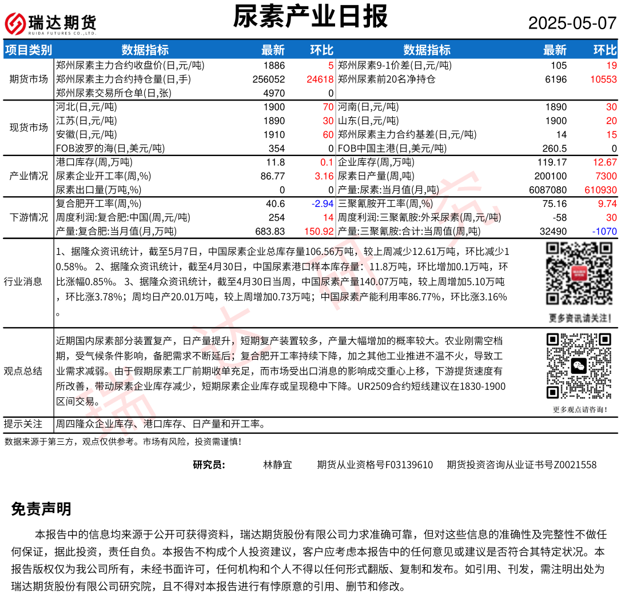
Task: Click the 更多资讯请关注 caption
Action: [580, 318]
